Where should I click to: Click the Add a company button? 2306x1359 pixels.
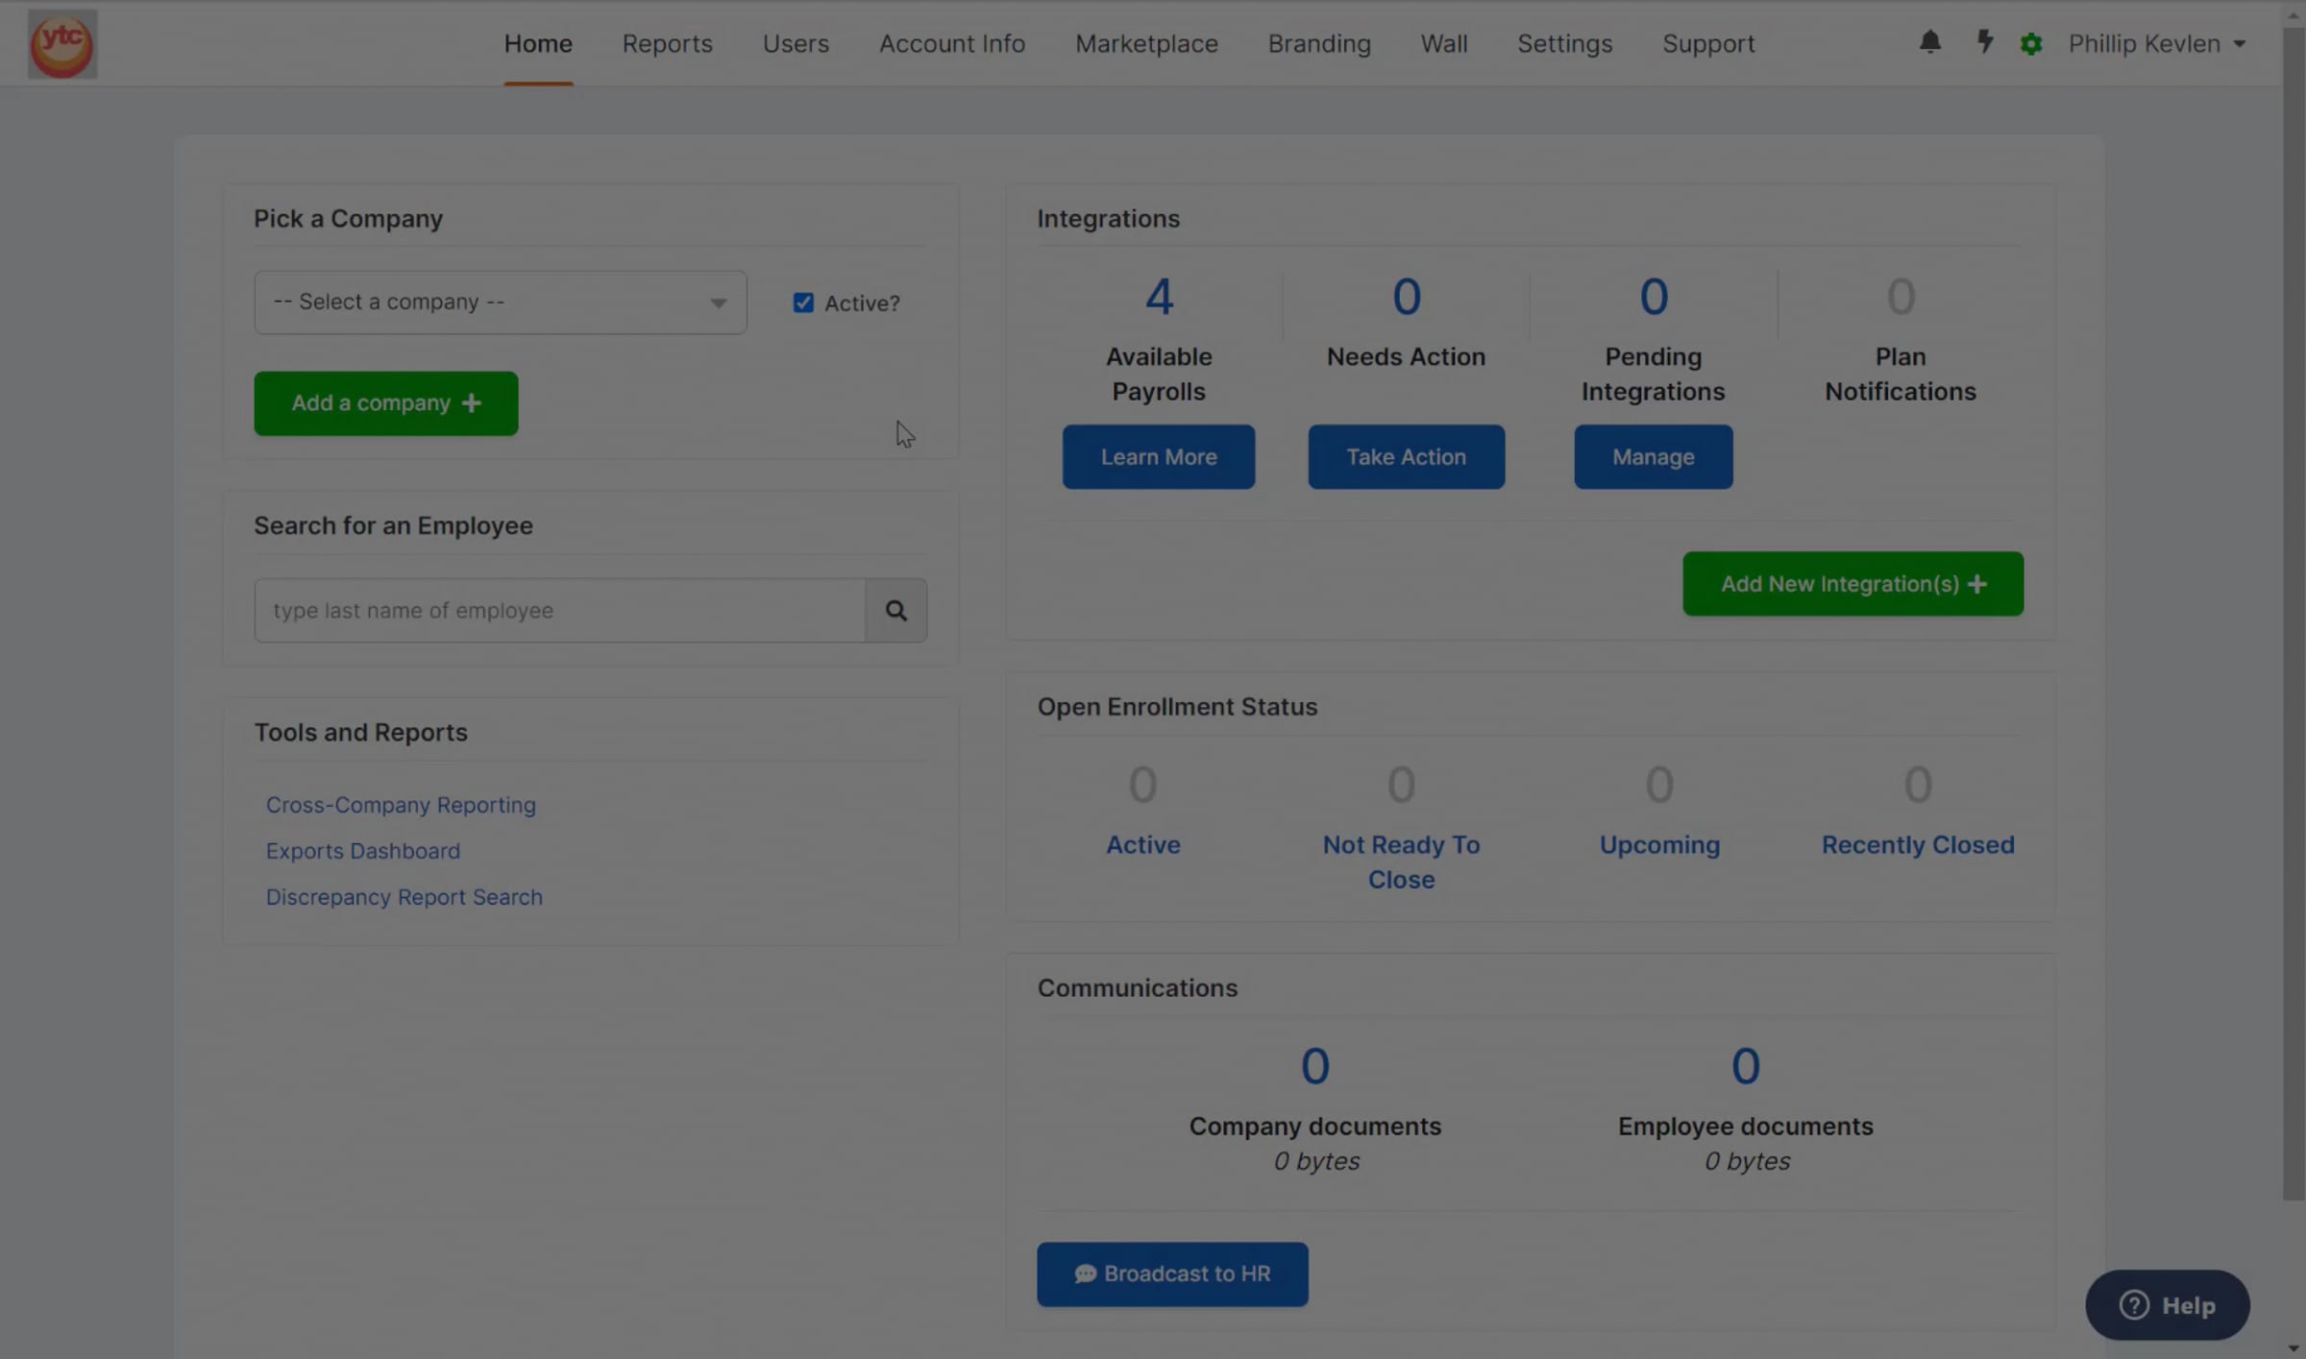point(385,403)
